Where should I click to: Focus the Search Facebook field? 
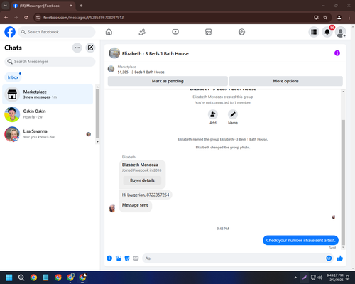[57, 32]
